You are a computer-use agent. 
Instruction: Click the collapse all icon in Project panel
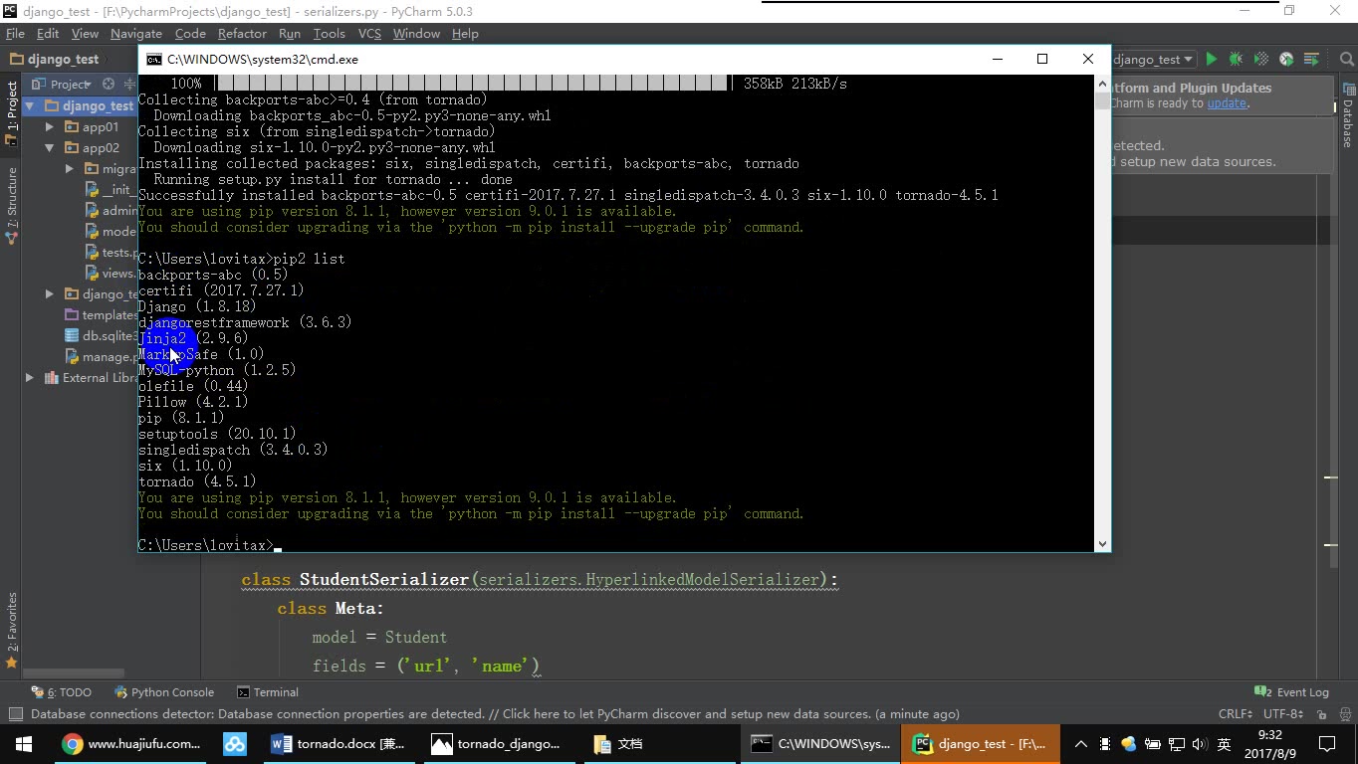tap(129, 84)
